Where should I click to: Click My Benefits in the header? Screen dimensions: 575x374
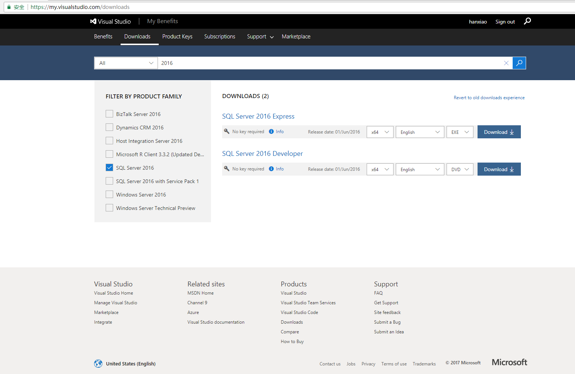coord(162,21)
